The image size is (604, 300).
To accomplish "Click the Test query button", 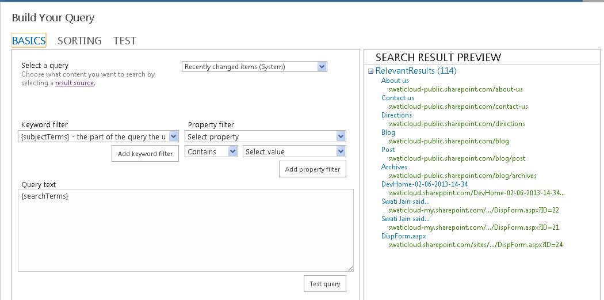I will click(325, 283).
